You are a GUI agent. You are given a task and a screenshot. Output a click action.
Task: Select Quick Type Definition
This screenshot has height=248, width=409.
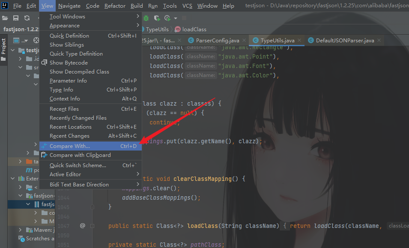click(x=90, y=54)
